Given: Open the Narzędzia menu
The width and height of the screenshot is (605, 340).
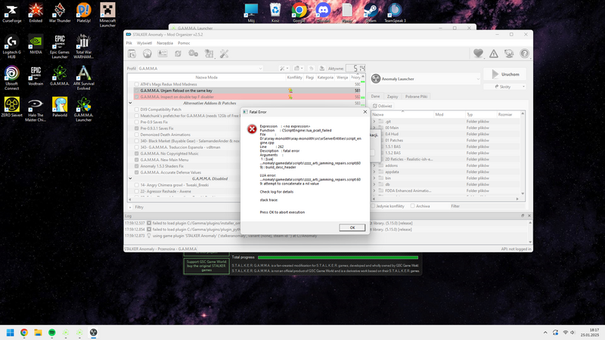Looking at the screenshot, I should click(164, 43).
